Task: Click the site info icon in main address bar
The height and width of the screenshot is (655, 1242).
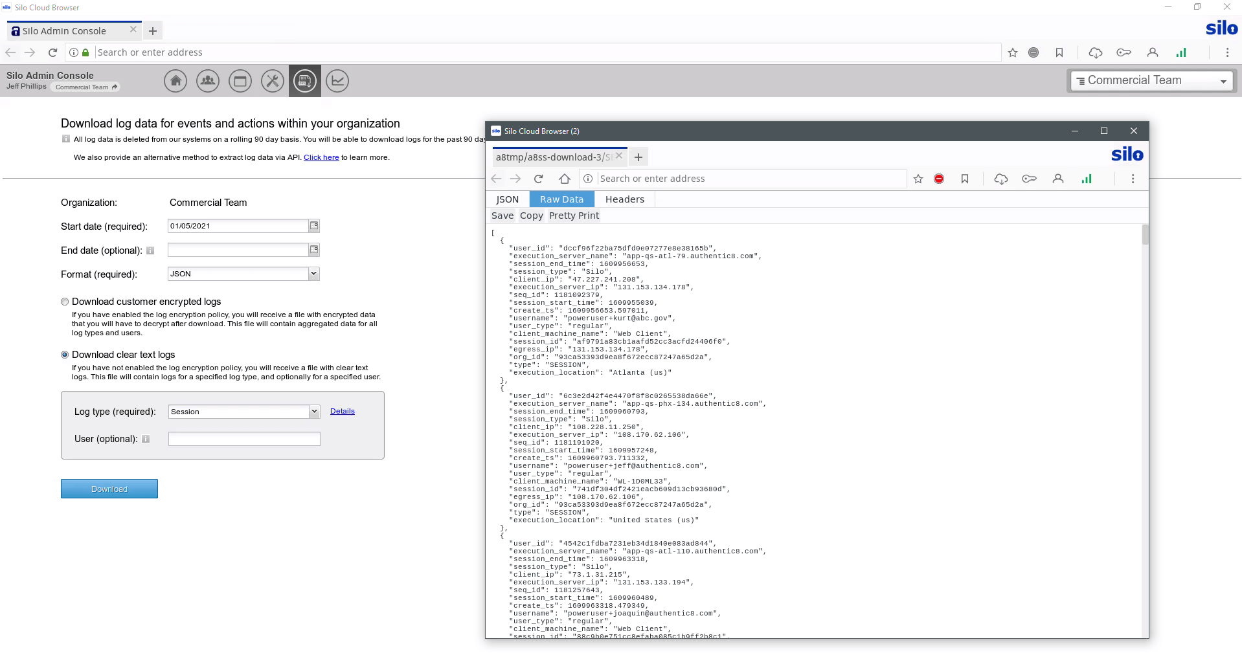Action: pyautogui.click(x=74, y=52)
